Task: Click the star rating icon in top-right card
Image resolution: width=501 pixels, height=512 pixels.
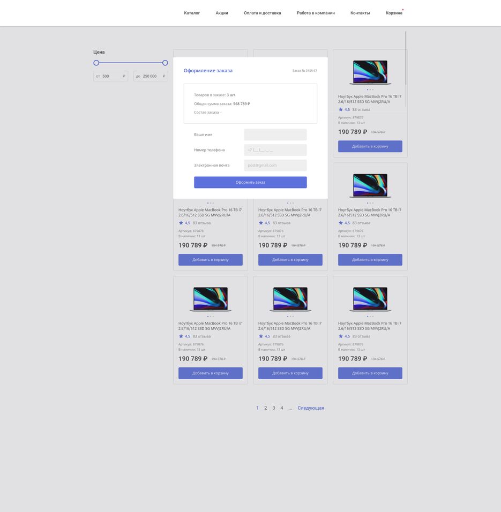Action: pos(341,109)
